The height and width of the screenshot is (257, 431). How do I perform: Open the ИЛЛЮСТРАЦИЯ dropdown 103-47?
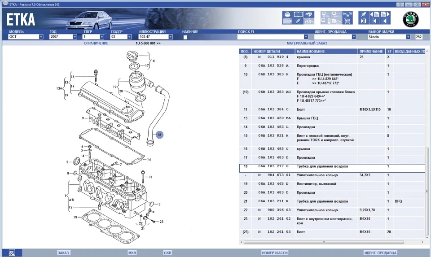click(x=171, y=37)
